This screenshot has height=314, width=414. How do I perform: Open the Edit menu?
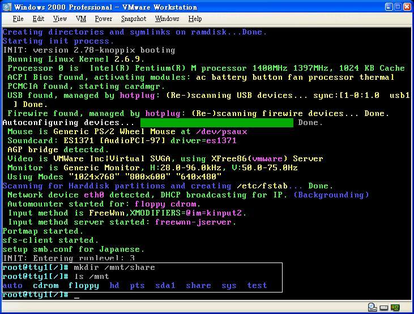pos(39,19)
